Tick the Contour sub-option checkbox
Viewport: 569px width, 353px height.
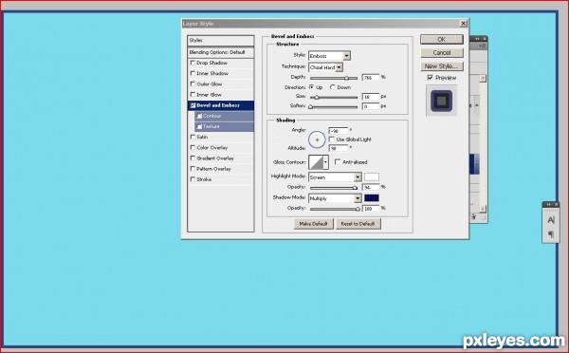coord(199,116)
